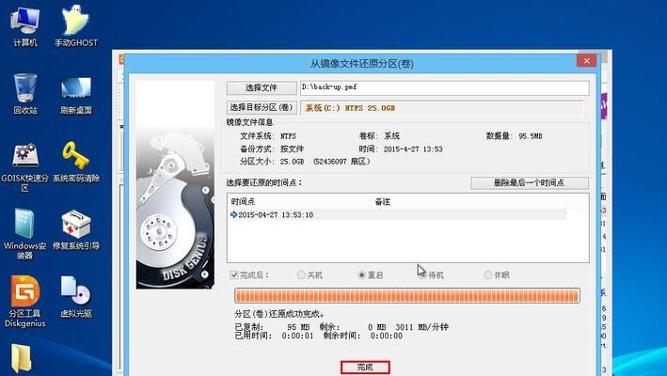
Task: Click the 备注 column header
Action: pos(468,202)
